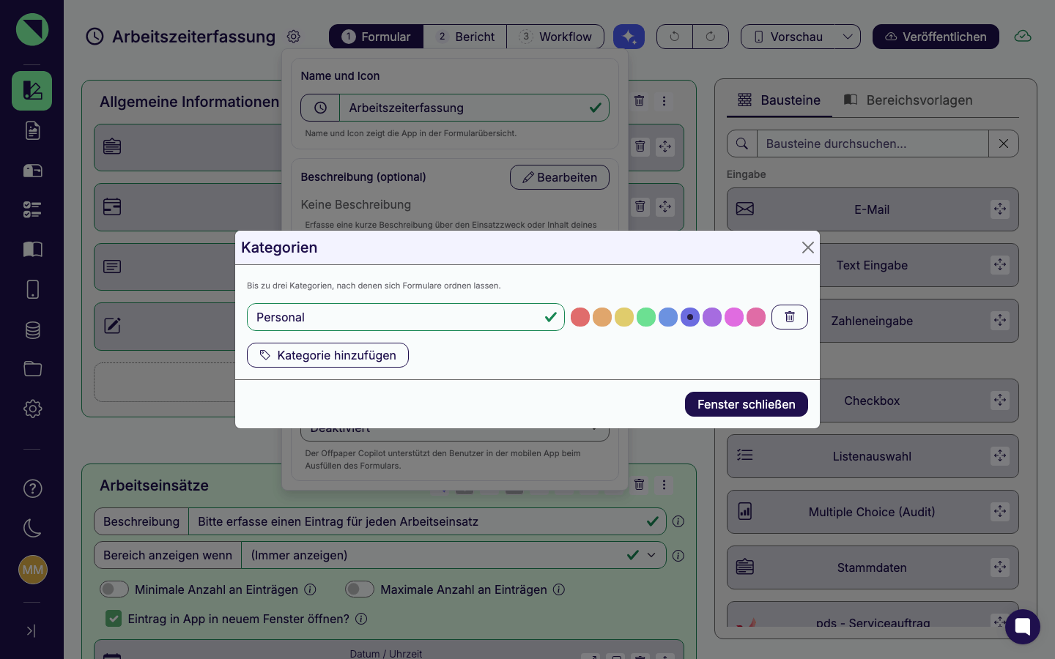The height and width of the screenshot is (659, 1055).
Task: Open the checklist tasks icon in sidebar
Action: [x=32, y=210]
